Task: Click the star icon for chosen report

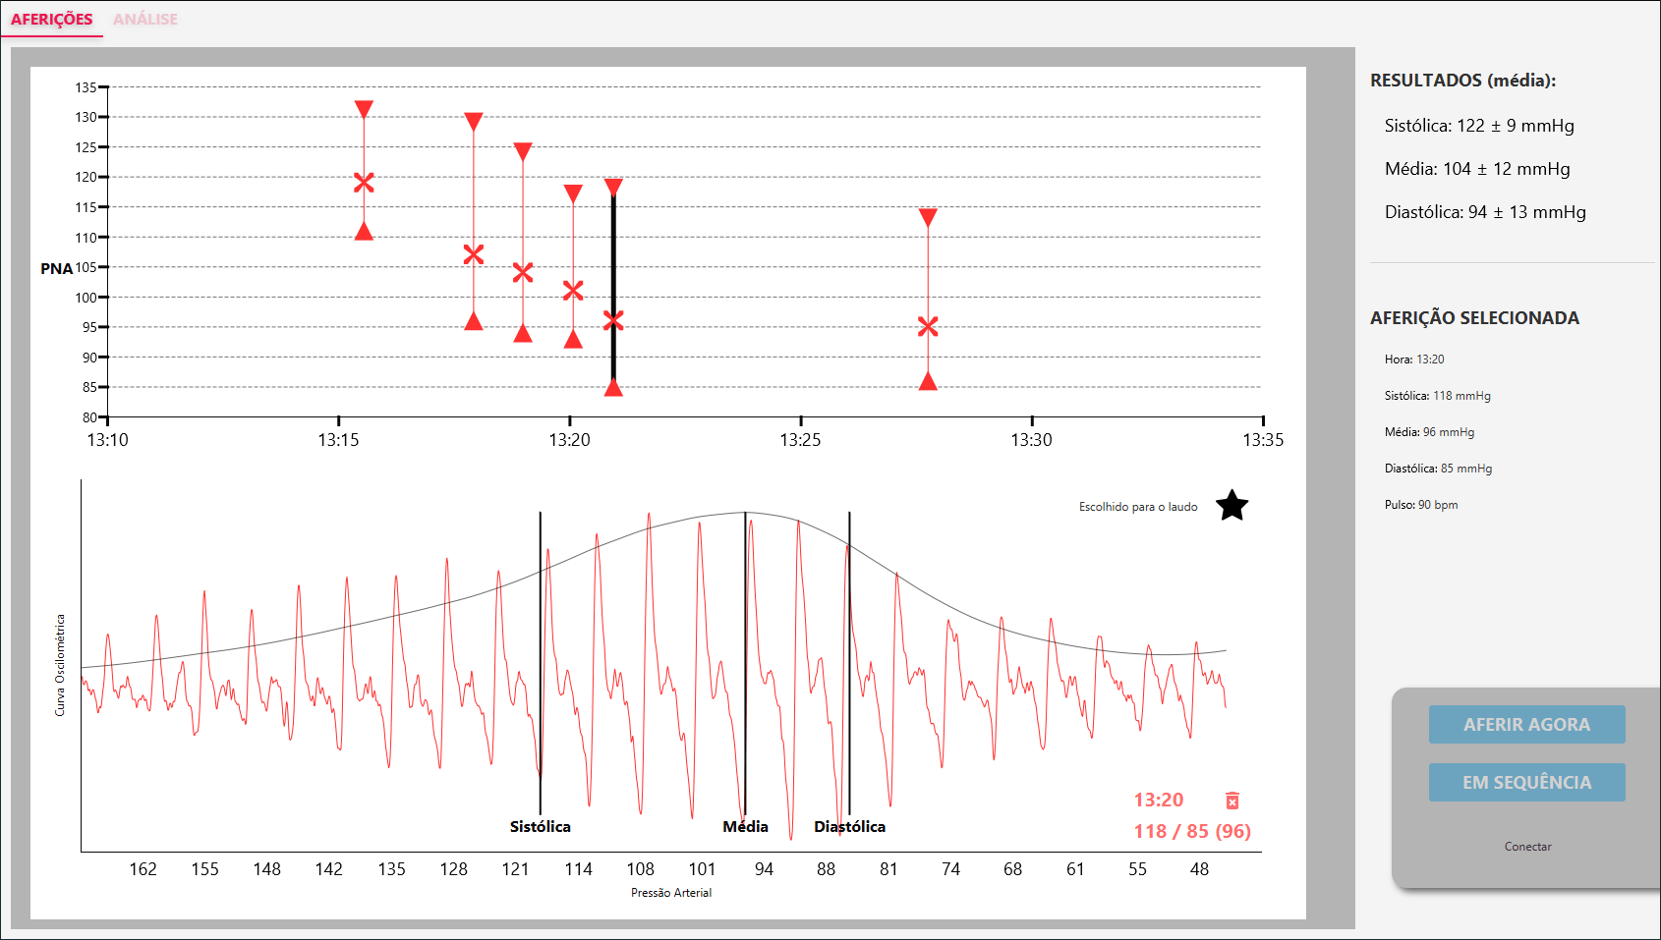Action: pyautogui.click(x=1231, y=506)
